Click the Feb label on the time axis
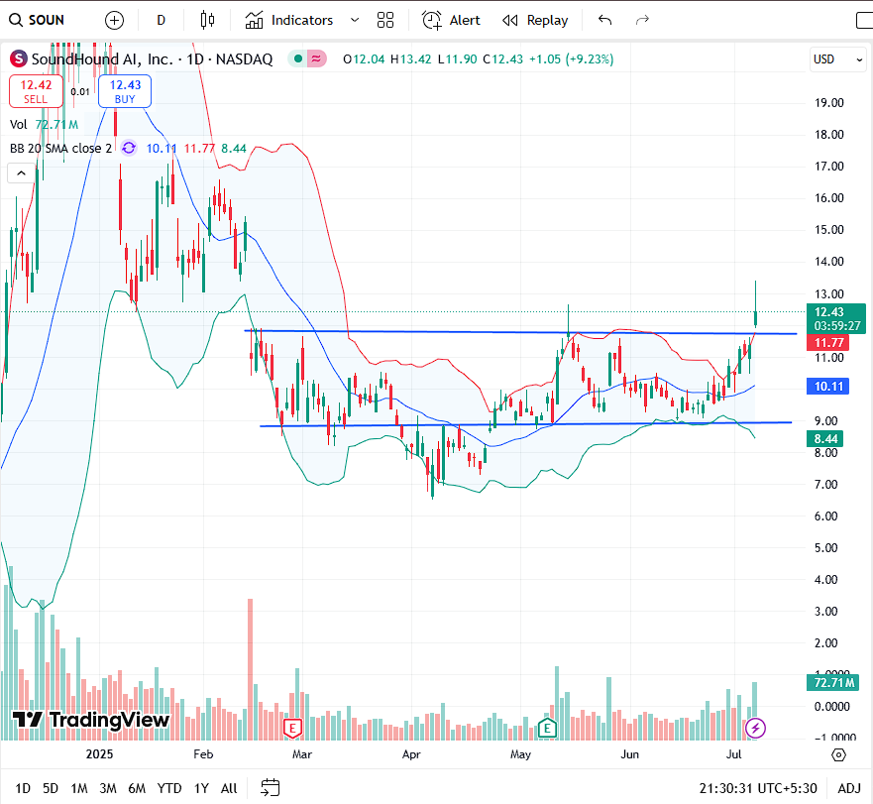 203,754
